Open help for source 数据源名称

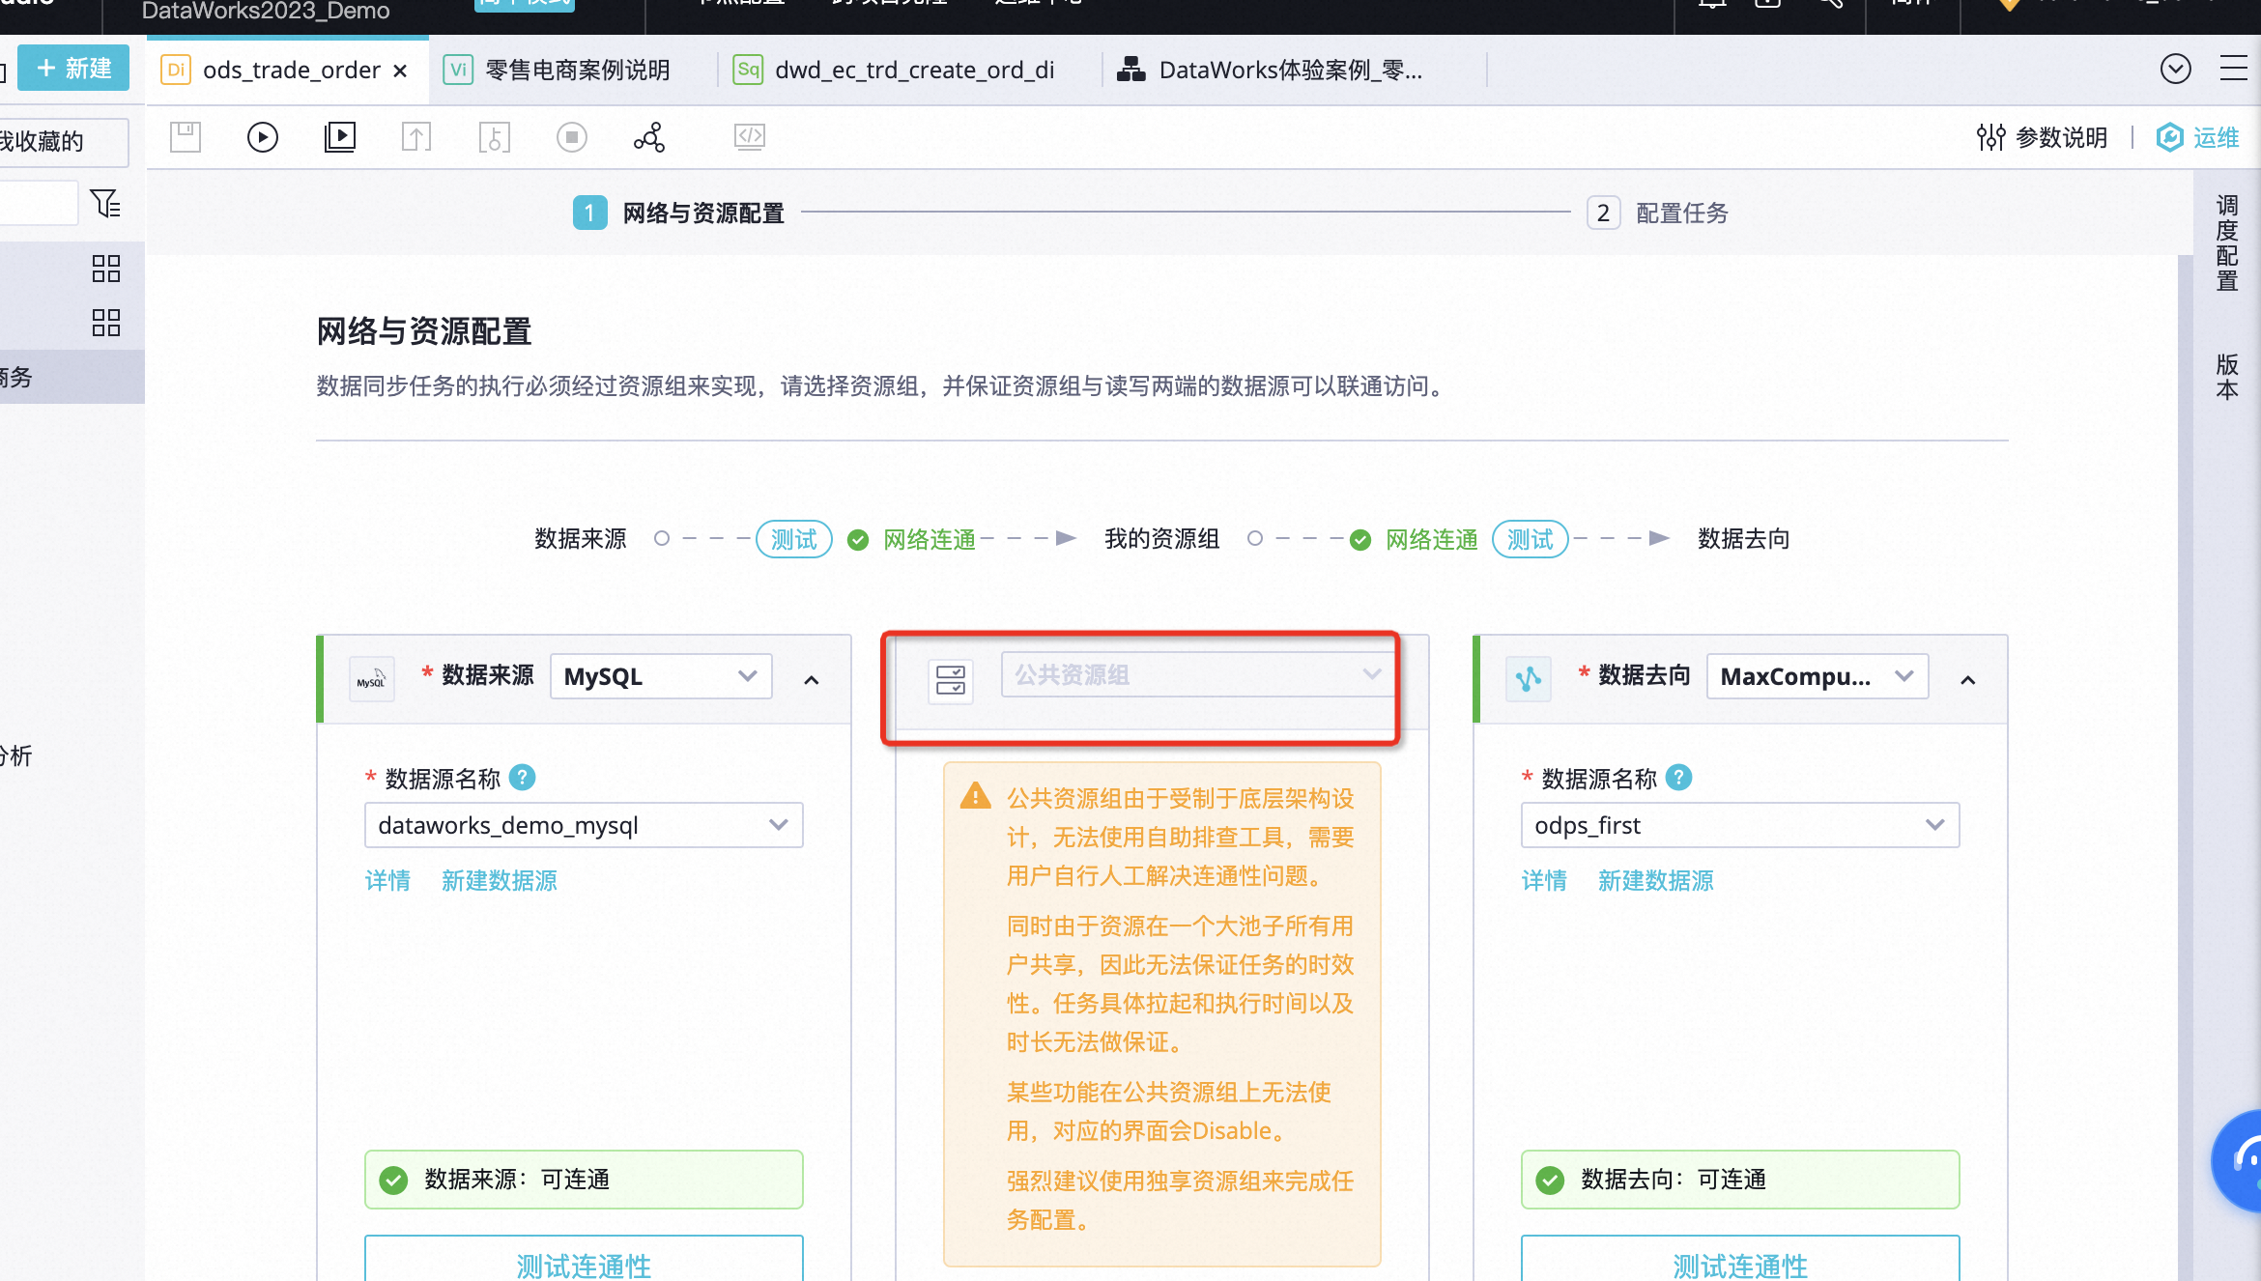click(522, 778)
